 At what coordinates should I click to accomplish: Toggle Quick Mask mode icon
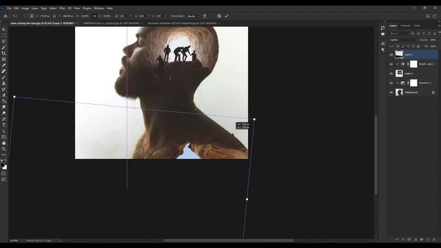click(3, 174)
